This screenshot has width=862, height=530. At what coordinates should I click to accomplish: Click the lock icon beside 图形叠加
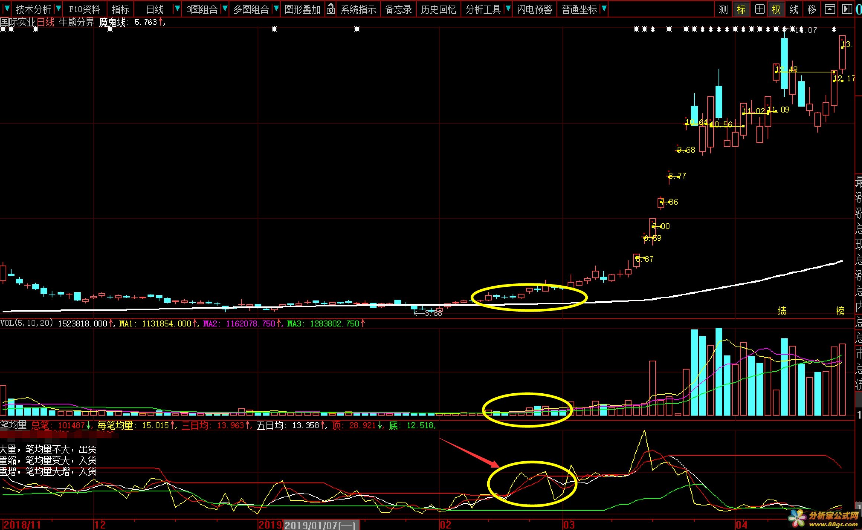(330, 9)
